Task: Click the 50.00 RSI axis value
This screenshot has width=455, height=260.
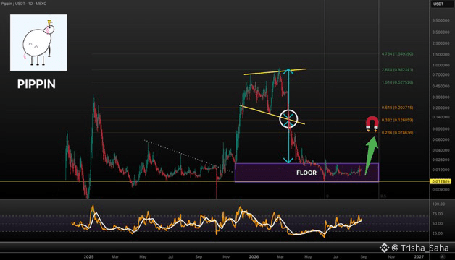Action: [438, 224]
